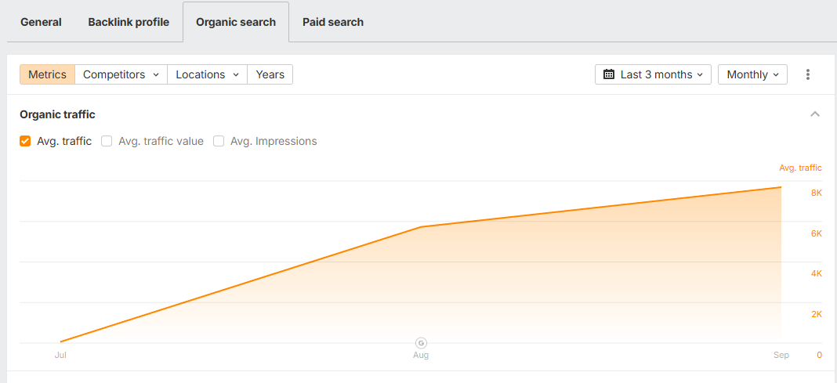This screenshot has height=383, width=837.
Task: Click the 6K axis value
Action: (x=816, y=233)
